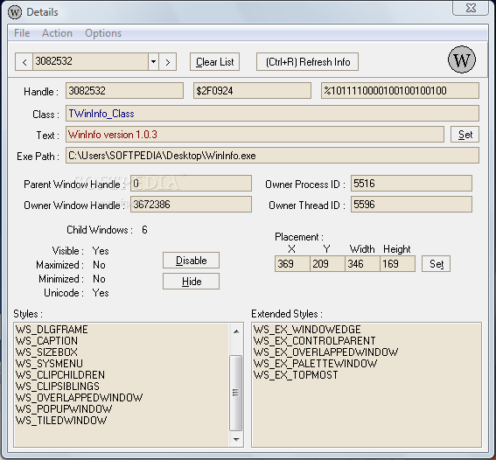Click the handle combo box showing 3082532
This screenshot has height=460, width=496.
coord(90,61)
